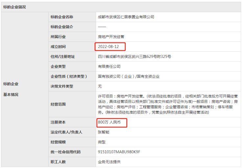Click the 统一社会信用代码 label
Screen dimensions: 243x168
(x=66, y=152)
